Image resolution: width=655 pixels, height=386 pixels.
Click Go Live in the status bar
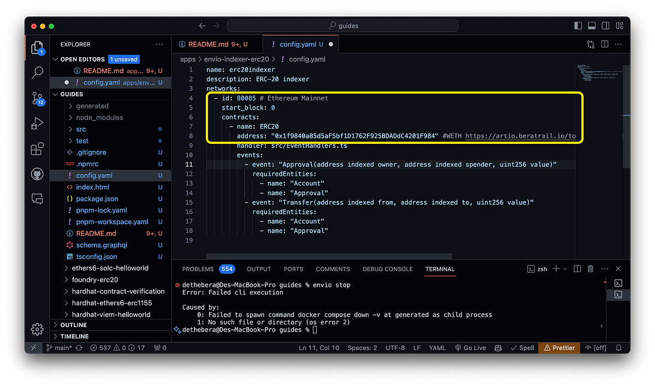click(x=470, y=347)
